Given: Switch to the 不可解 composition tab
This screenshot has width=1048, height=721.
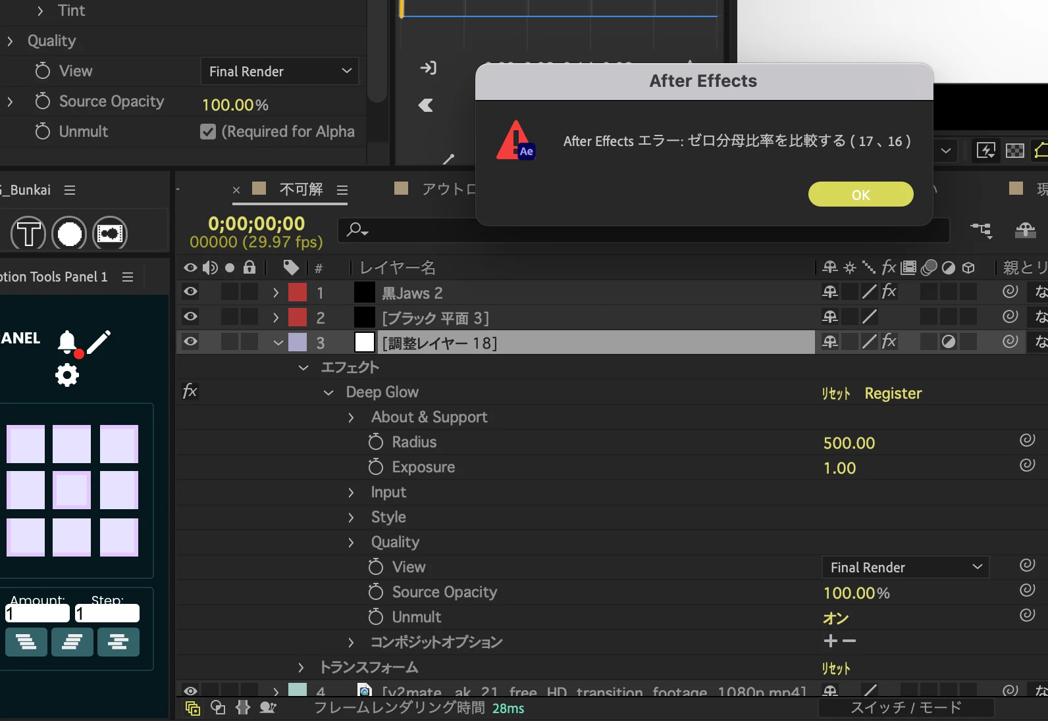Looking at the screenshot, I should point(301,189).
